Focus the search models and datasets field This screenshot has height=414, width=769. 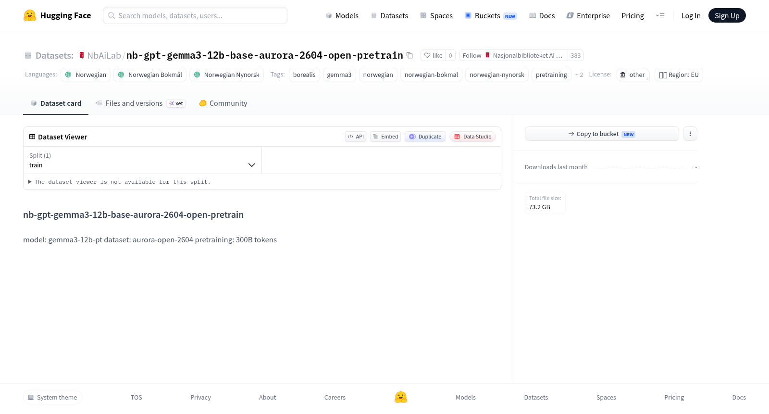pos(195,15)
